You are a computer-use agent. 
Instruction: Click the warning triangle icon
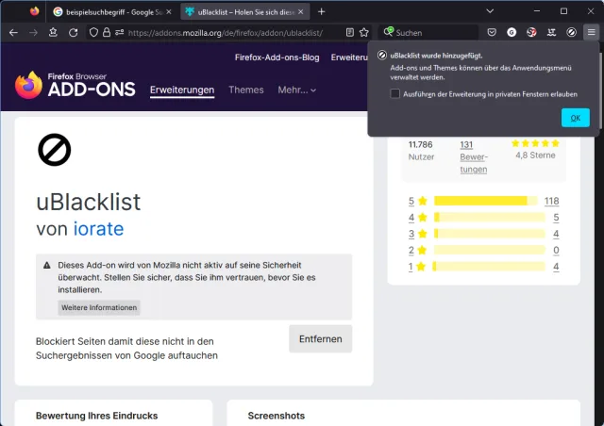pos(47,265)
